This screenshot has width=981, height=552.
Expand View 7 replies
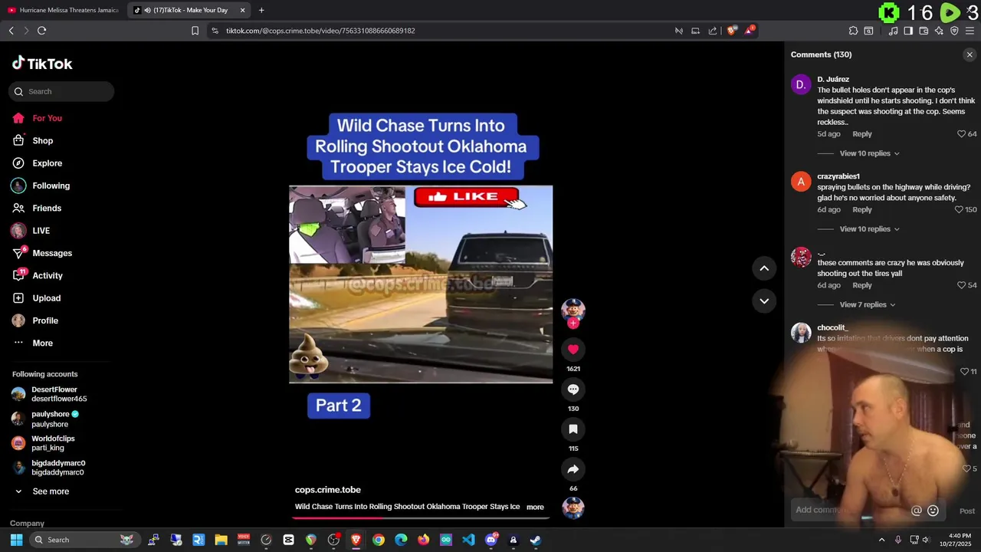[868, 304]
